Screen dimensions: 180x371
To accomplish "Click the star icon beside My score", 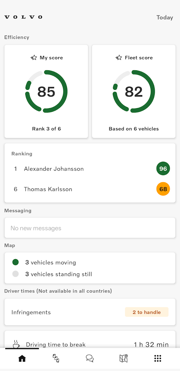I will [x=34, y=58].
